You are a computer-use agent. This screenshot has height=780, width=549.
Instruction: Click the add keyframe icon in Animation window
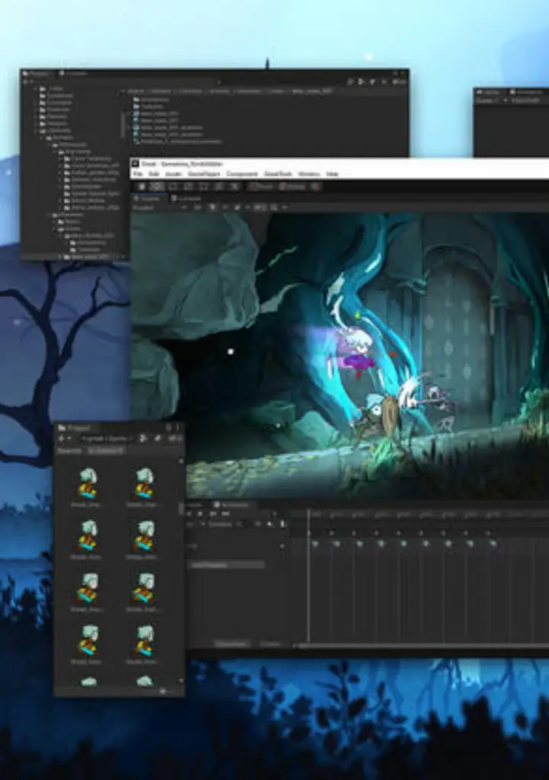point(271,524)
